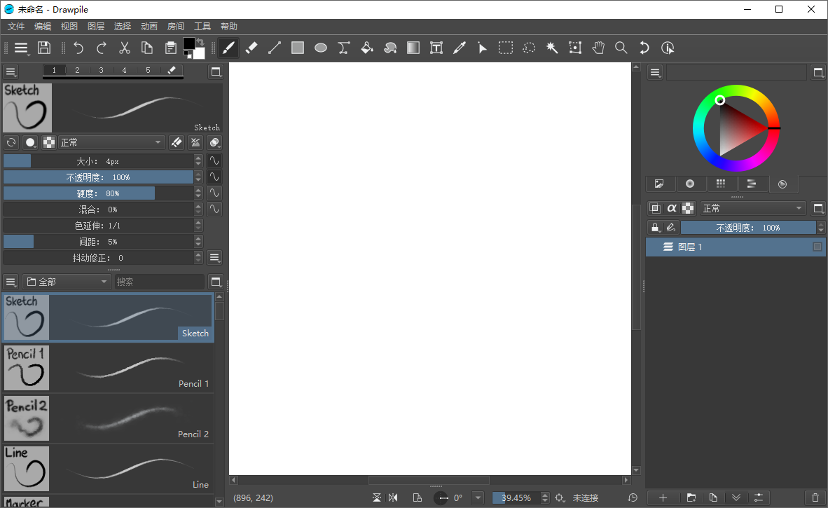Screen dimensions: 828x508
Task: Click the Paste clipboard icon
Action: [170, 48]
